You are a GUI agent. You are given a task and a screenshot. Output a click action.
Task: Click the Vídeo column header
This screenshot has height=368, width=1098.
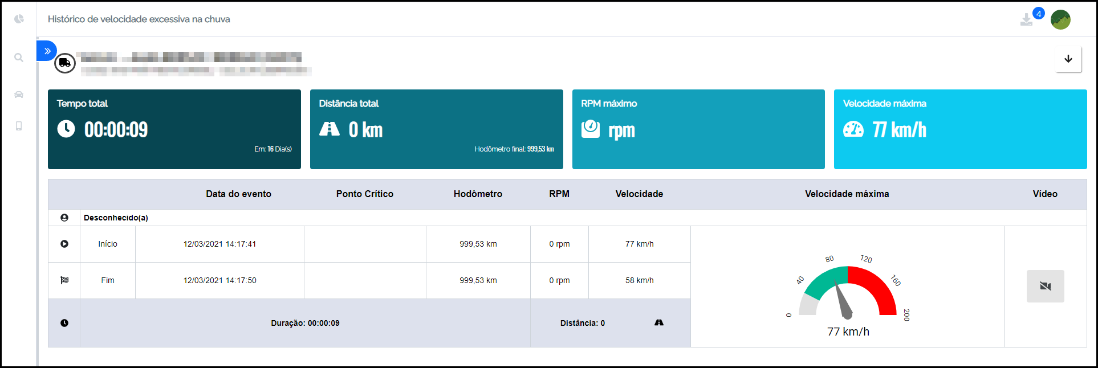point(1045,194)
